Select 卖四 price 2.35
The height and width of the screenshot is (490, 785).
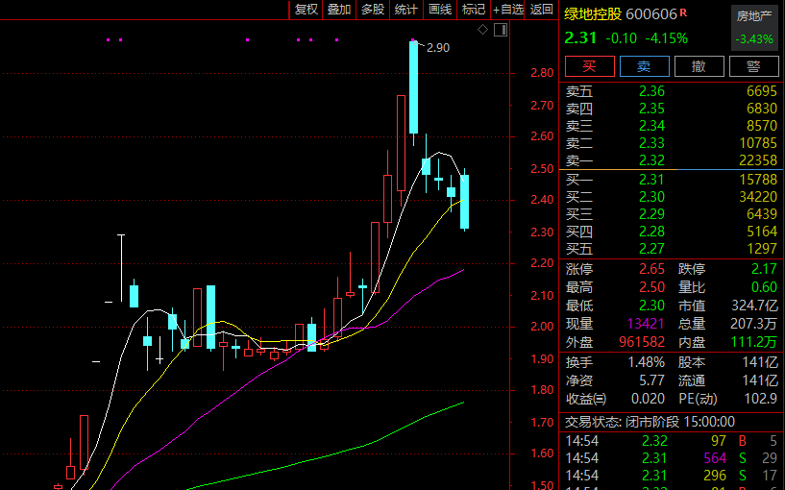651,109
